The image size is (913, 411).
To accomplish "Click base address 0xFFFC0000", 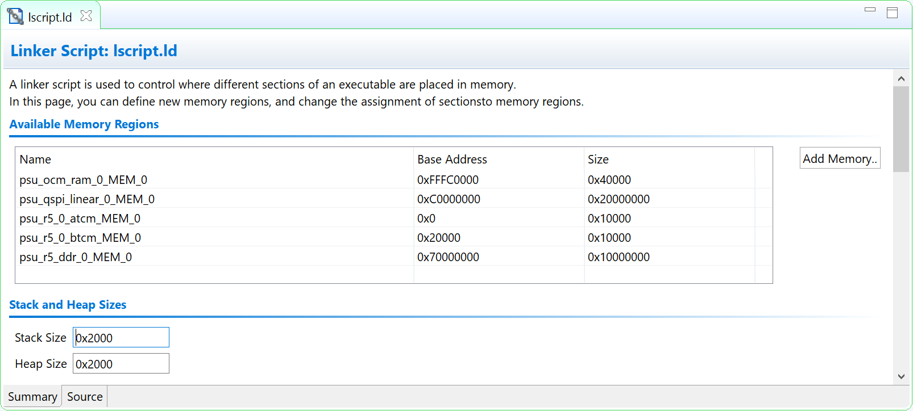I will 448,180.
